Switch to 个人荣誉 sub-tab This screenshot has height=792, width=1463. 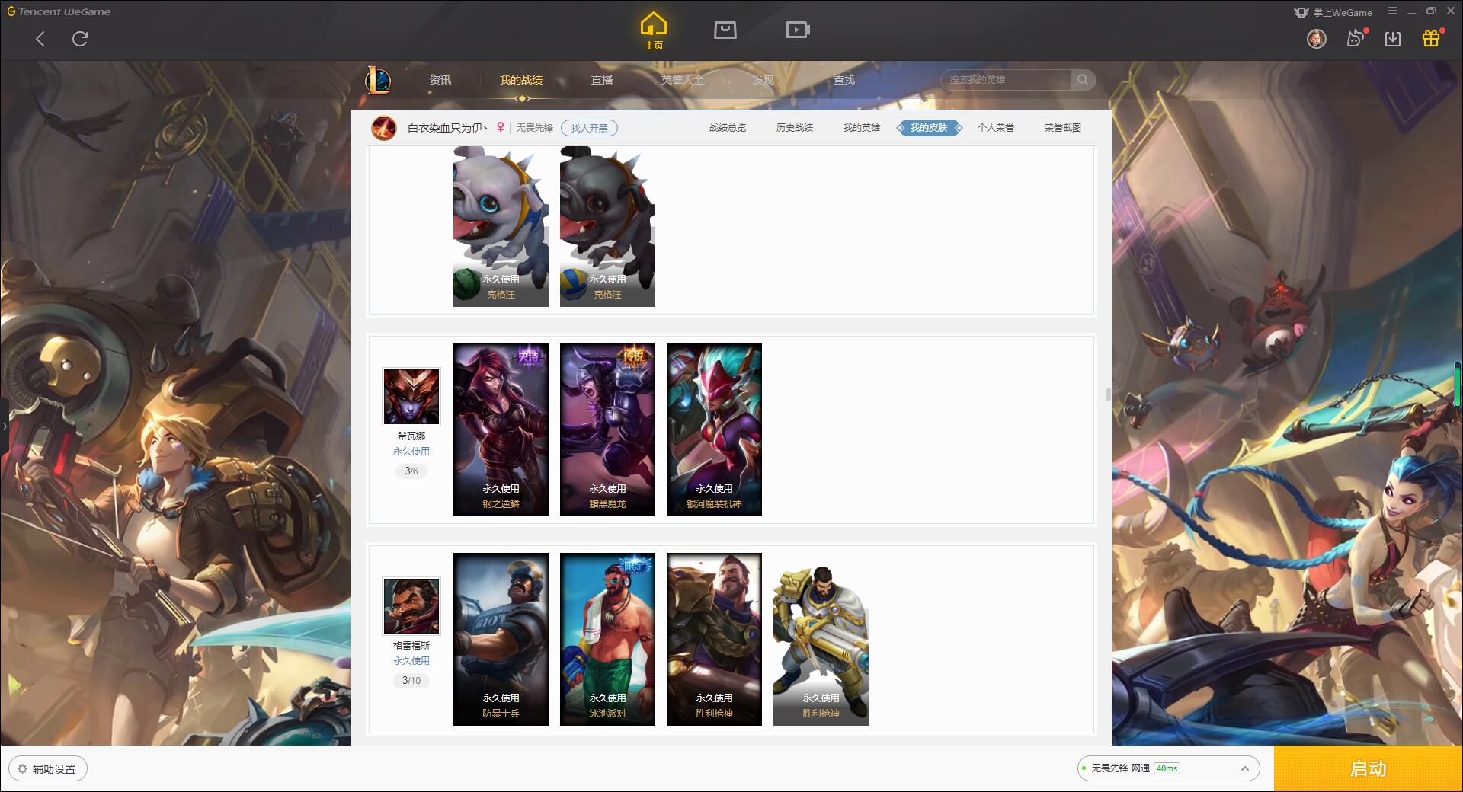click(996, 128)
